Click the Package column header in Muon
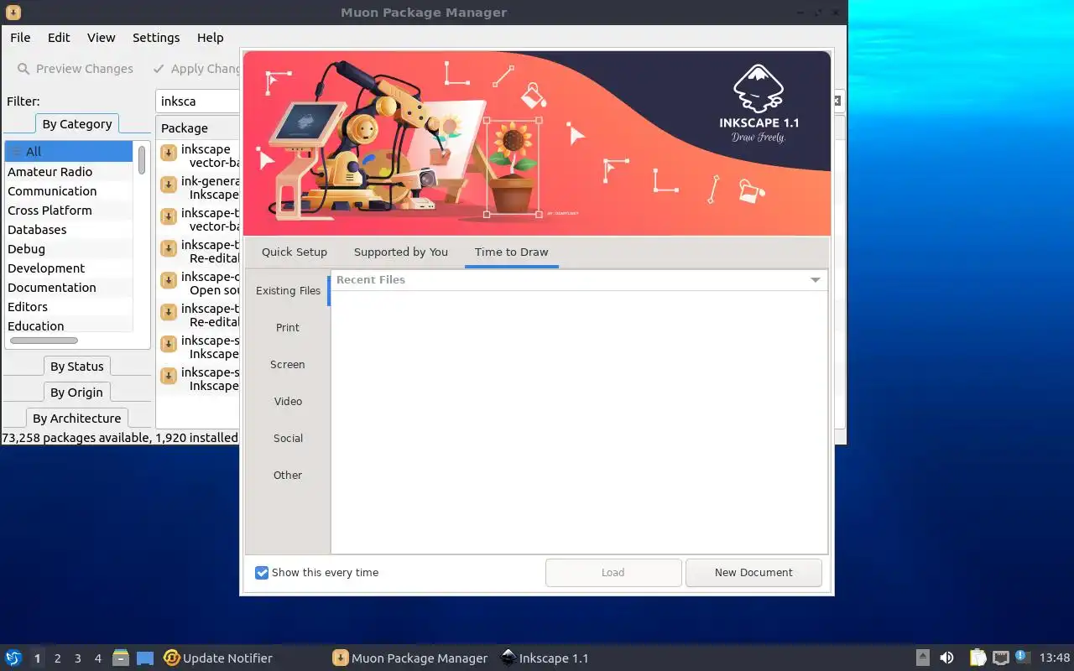Image resolution: width=1074 pixels, height=671 pixels. tap(199, 128)
